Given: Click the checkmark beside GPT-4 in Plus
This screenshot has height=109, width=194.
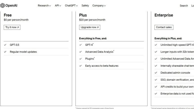Looking at the screenshot, I should pos(81,45).
